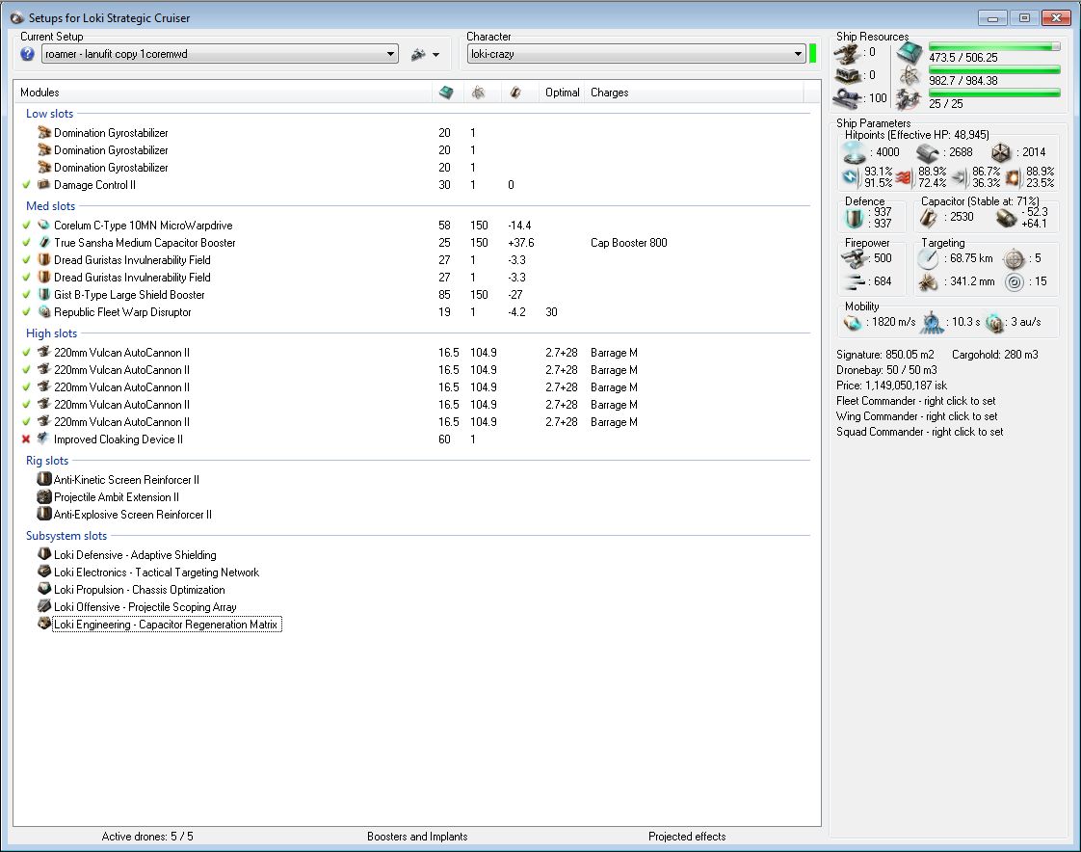
Task: Toggle Corelum C-Type 10MN MicroWarpdrive check mark
Action: click(x=26, y=225)
